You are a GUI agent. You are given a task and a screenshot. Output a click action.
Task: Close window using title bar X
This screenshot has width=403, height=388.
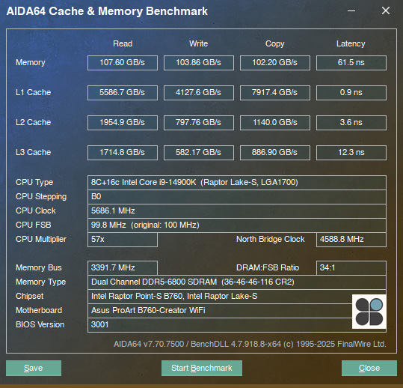tap(386, 10)
